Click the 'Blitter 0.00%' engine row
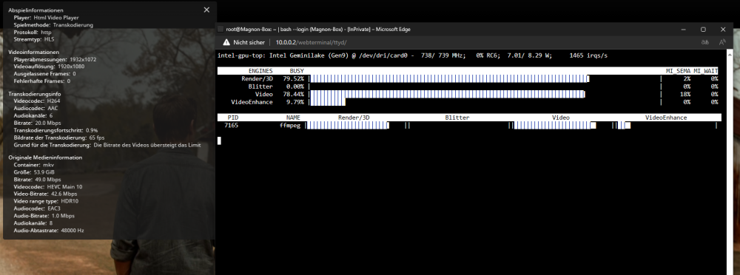740x275 pixels. click(x=468, y=86)
